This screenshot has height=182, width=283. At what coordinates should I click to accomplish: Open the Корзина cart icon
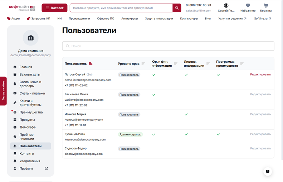click(266, 5)
